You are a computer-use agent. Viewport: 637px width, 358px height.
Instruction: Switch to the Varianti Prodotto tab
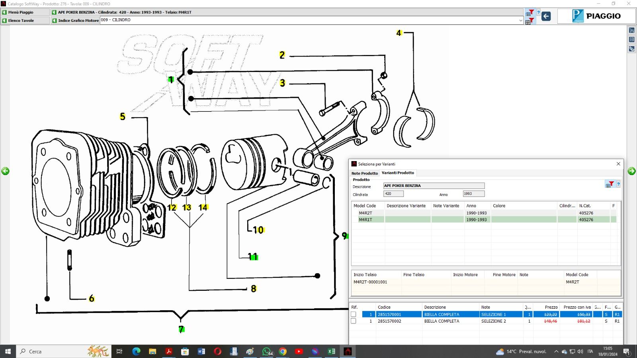tap(398, 173)
